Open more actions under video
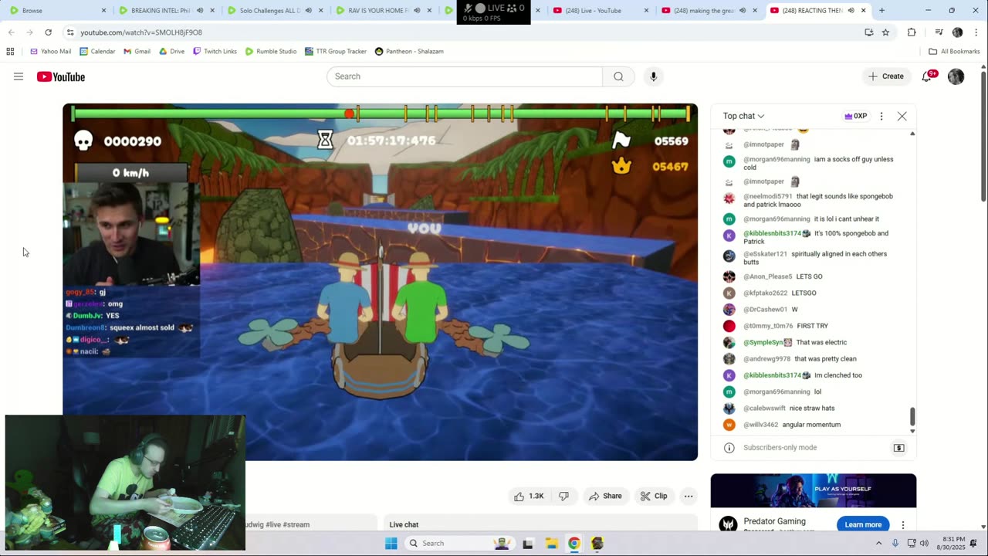The height and width of the screenshot is (556, 988). pos(689,496)
